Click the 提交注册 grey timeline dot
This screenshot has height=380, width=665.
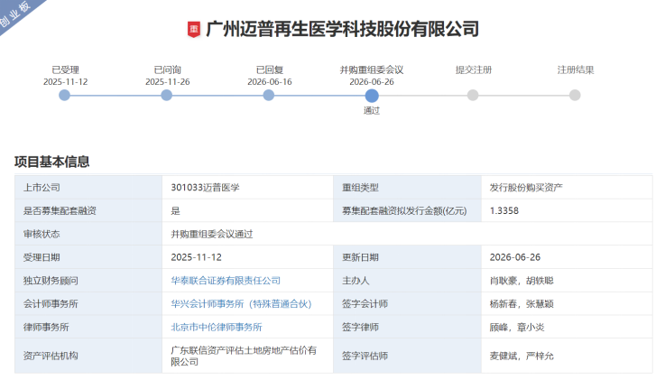[x=473, y=96]
